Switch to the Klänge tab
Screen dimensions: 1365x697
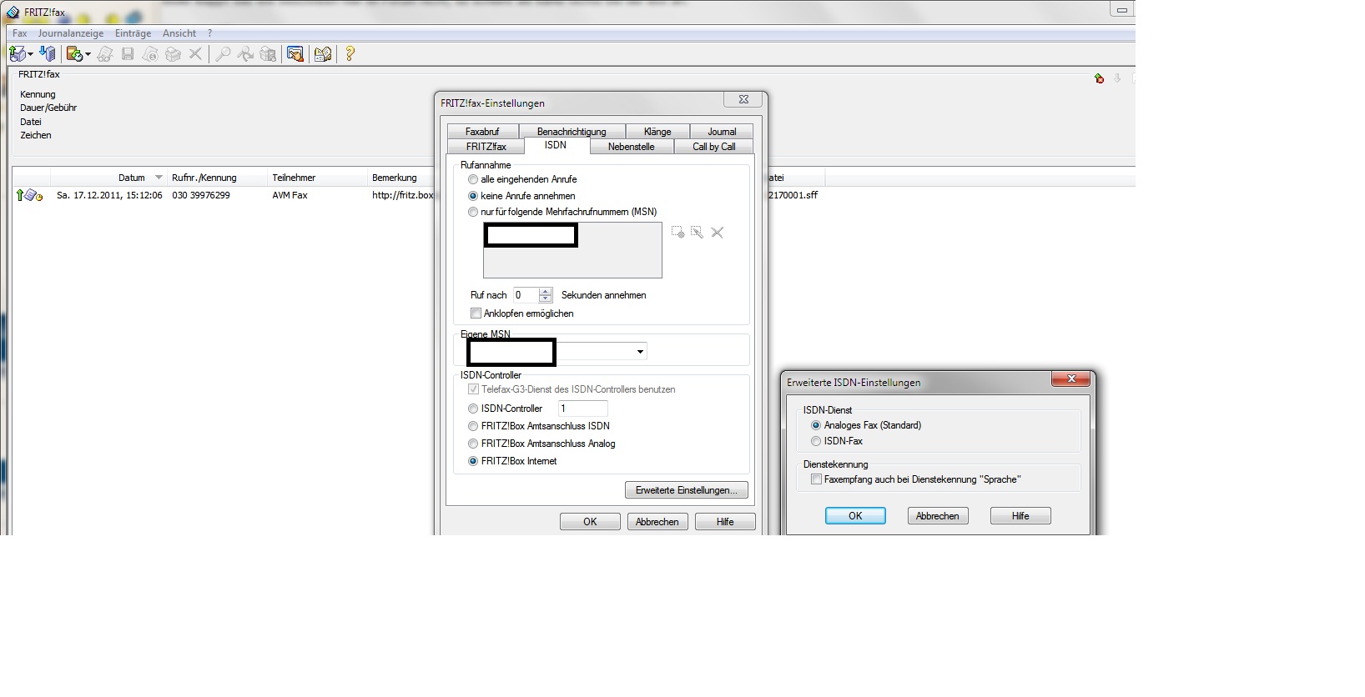(657, 132)
